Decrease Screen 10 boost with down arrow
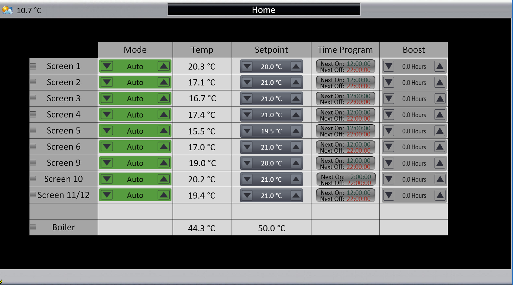The image size is (513, 285). click(x=389, y=179)
